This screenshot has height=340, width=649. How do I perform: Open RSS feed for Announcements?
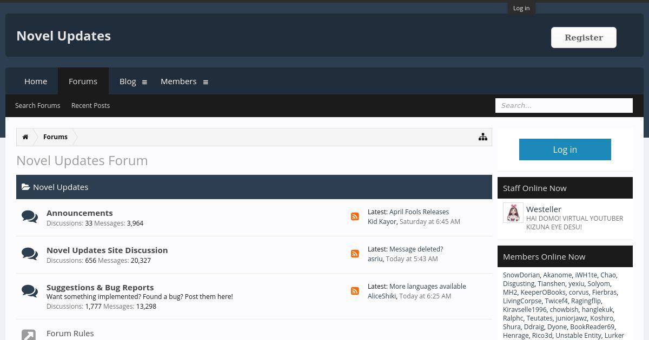point(355,216)
